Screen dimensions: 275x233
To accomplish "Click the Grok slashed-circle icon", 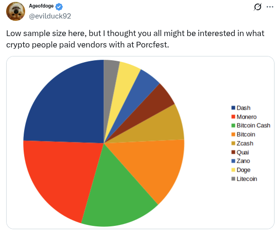I will click(x=257, y=7).
